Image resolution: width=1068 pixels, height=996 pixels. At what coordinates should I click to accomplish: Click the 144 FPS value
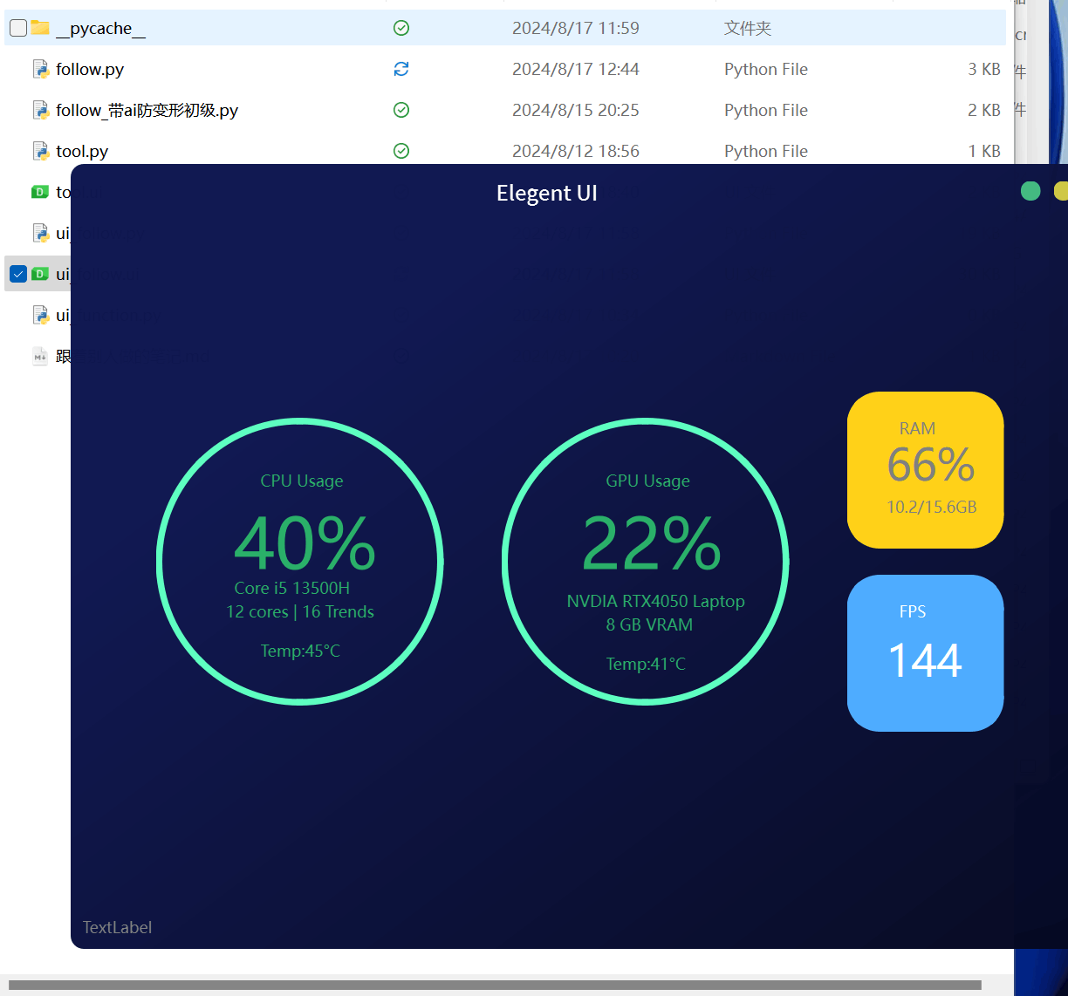(925, 659)
